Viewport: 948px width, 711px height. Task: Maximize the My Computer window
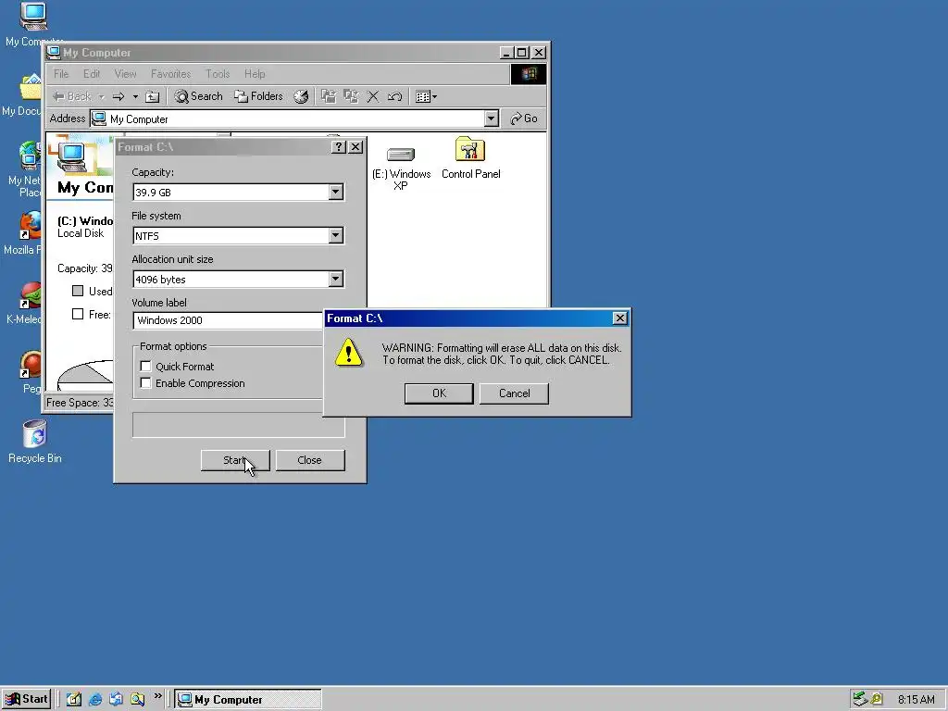(x=522, y=53)
